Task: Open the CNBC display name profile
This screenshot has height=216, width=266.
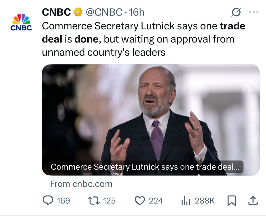Action: 56,12
